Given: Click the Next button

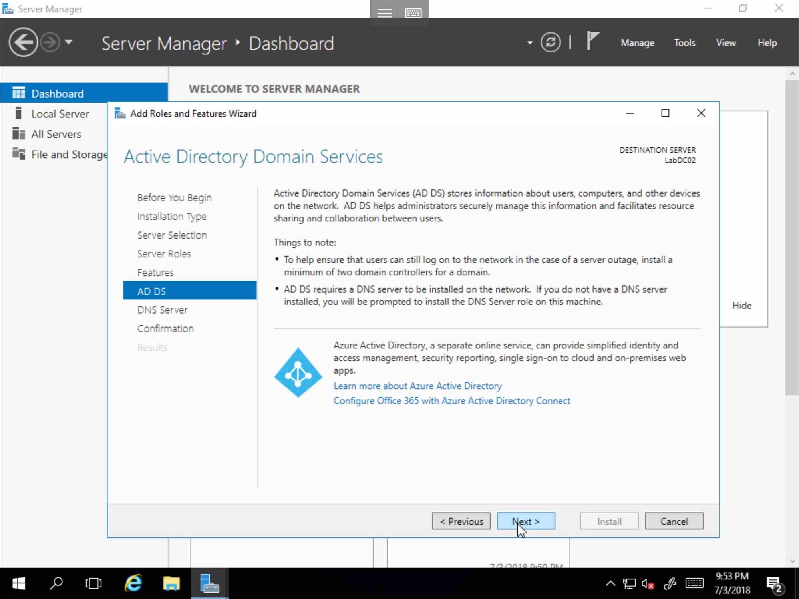Looking at the screenshot, I should [x=526, y=521].
